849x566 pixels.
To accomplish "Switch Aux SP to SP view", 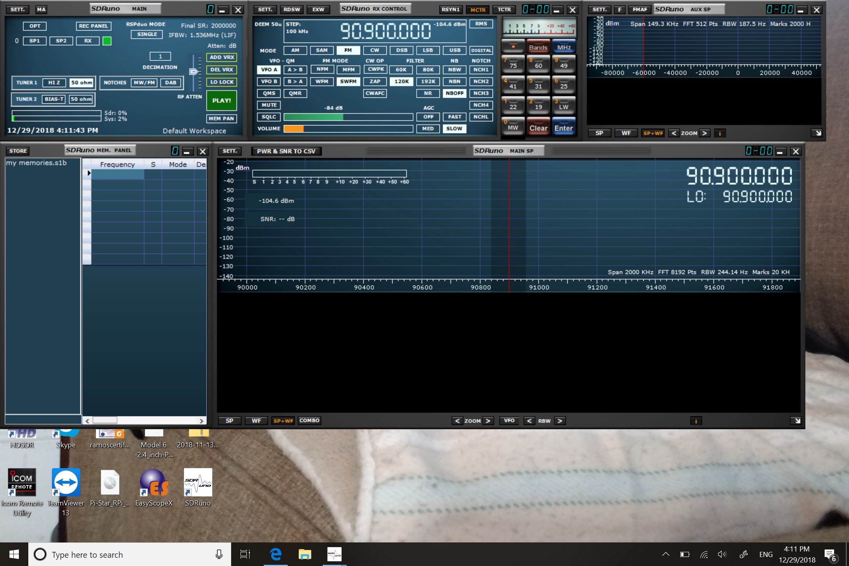I will [x=599, y=133].
